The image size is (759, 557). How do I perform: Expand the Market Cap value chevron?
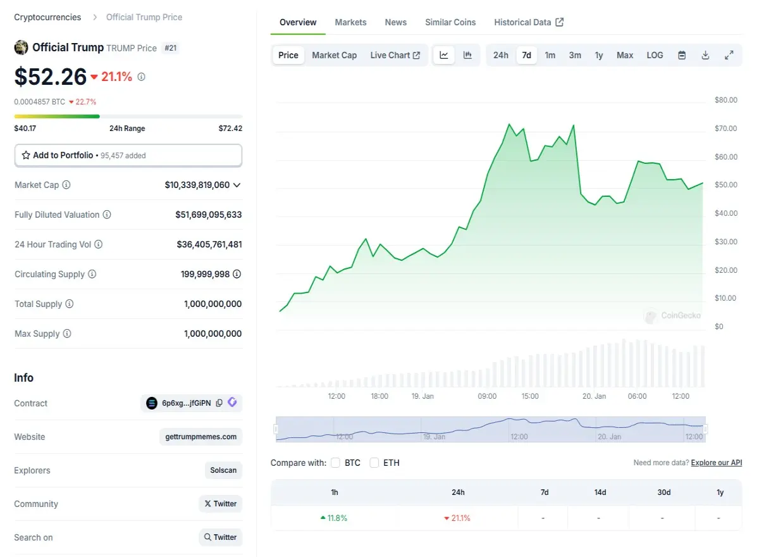[237, 185]
